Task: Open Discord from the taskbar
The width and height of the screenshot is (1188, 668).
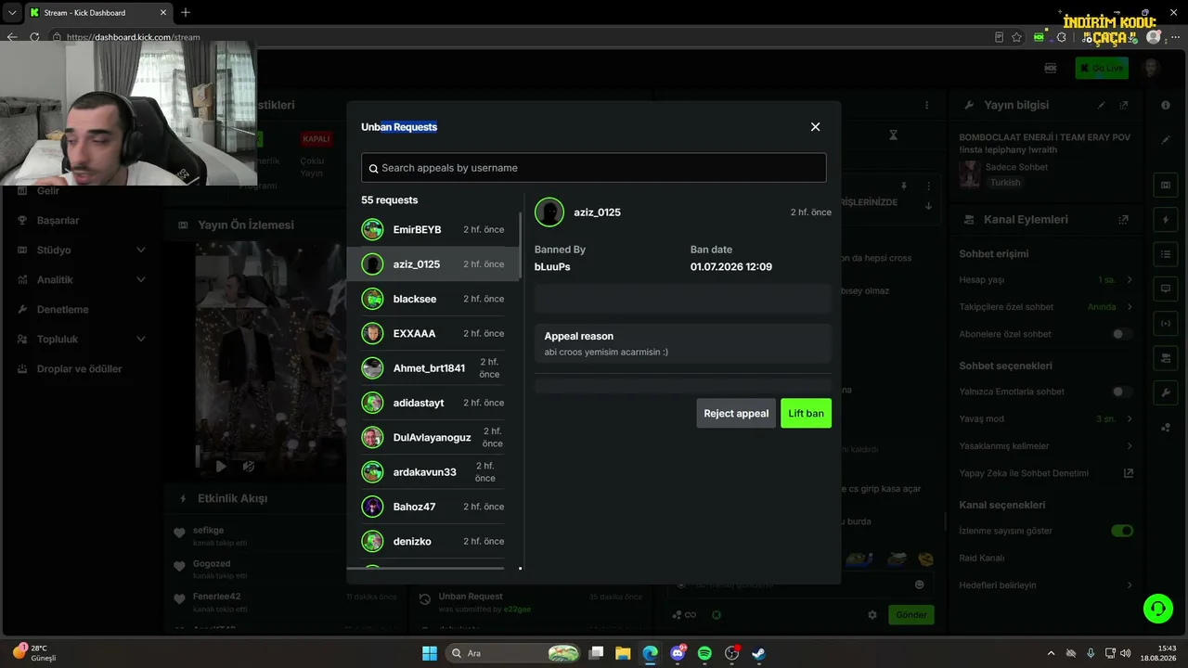Action: [x=678, y=653]
